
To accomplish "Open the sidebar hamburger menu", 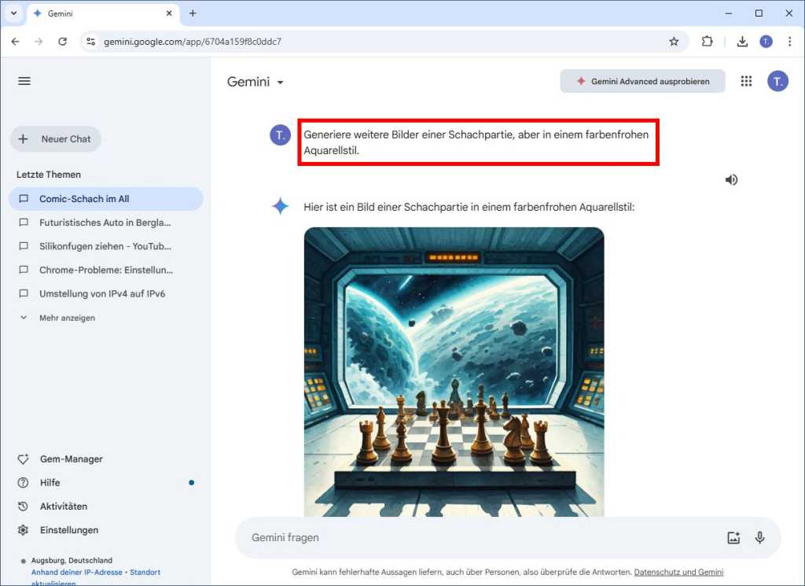I will (x=24, y=81).
